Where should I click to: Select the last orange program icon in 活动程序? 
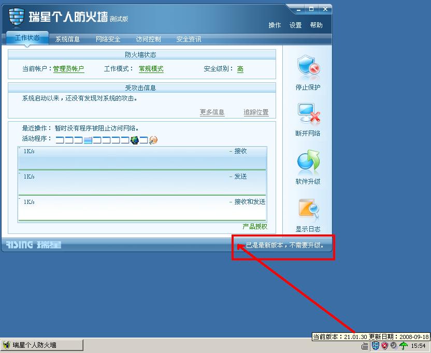coord(153,140)
